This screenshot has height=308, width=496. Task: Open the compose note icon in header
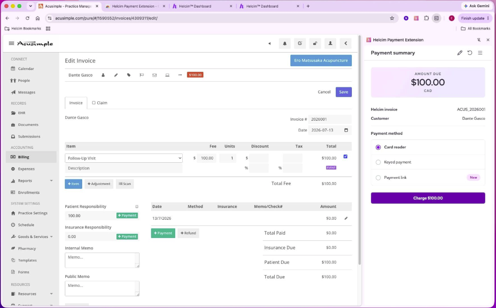tap(300, 44)
